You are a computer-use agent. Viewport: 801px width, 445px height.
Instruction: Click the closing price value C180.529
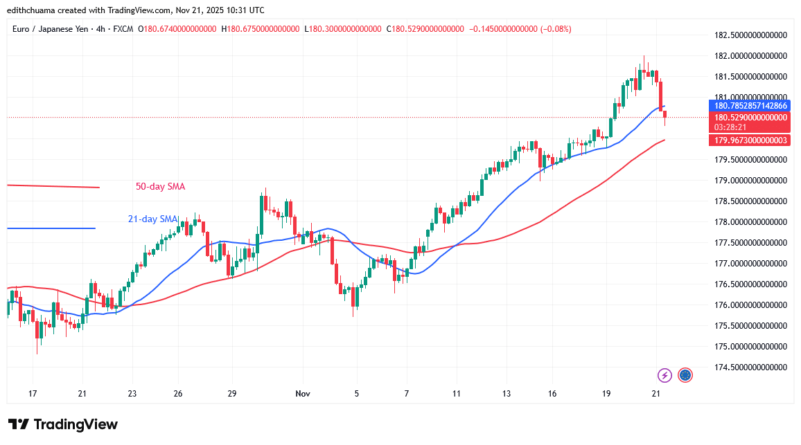click(x=426, y=29)
